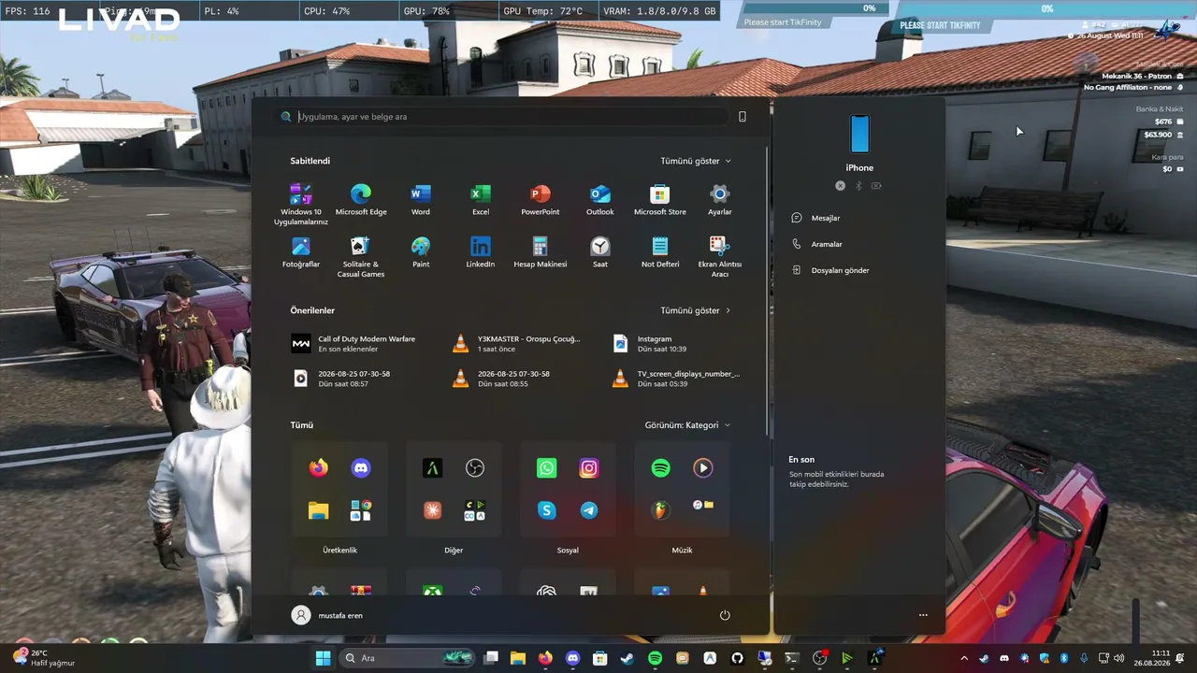
Task: Open Firefox in the Üretkenlik group
Action: coord(319,468)
